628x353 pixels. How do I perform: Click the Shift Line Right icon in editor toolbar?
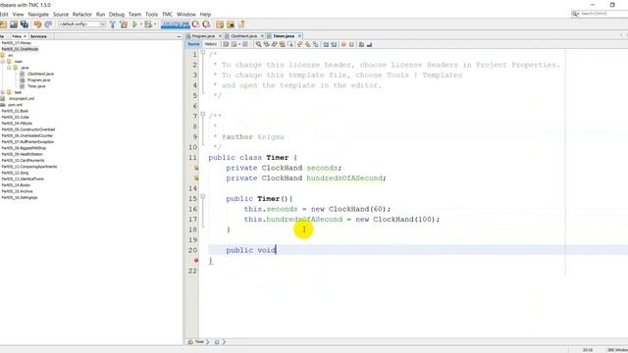pyautogui.click(x=334, y=44)
